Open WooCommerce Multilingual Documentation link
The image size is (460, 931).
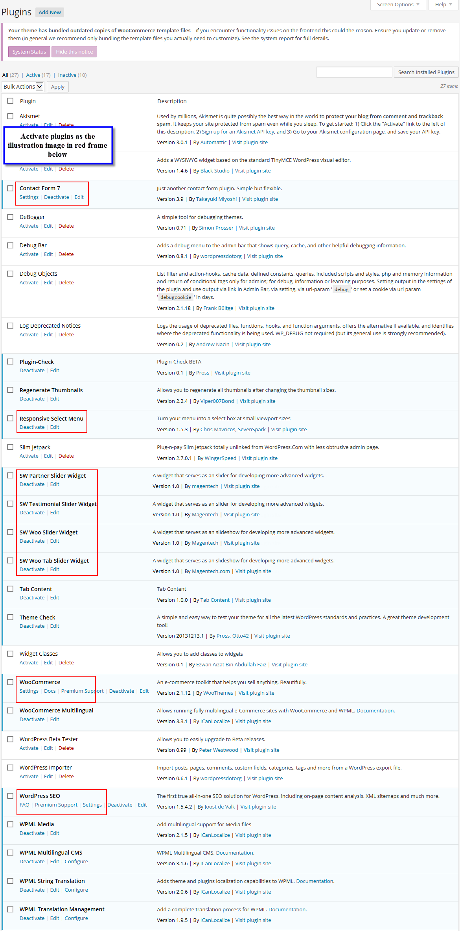(375, 711)
